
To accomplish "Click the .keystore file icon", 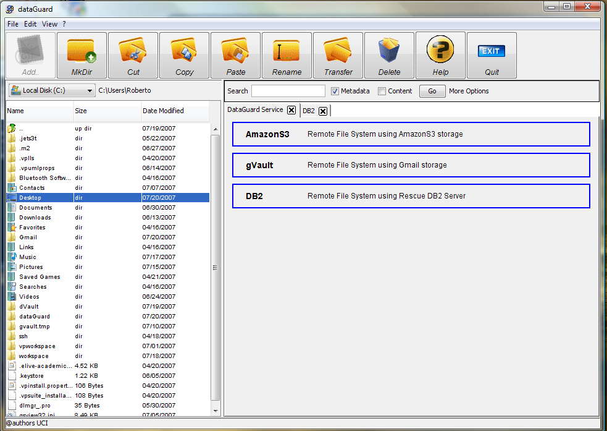I will click(12, 375).
